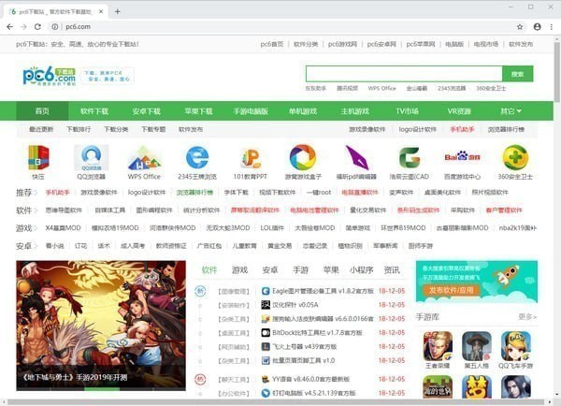Image resolution: width=561 pixels, height=406 pixels.
Task: Click the WPS Office icon
Action: (x=144, y=156)
